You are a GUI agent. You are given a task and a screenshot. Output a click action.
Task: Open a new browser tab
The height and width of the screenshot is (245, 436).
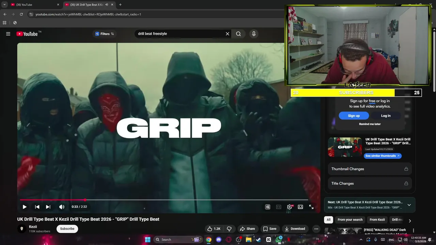(120, 5)
